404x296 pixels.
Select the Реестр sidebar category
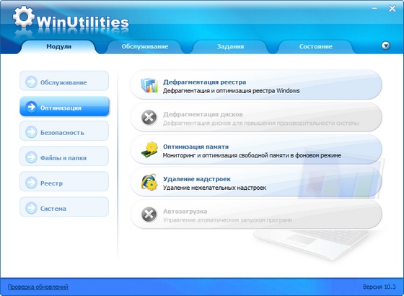coord(64,181)
